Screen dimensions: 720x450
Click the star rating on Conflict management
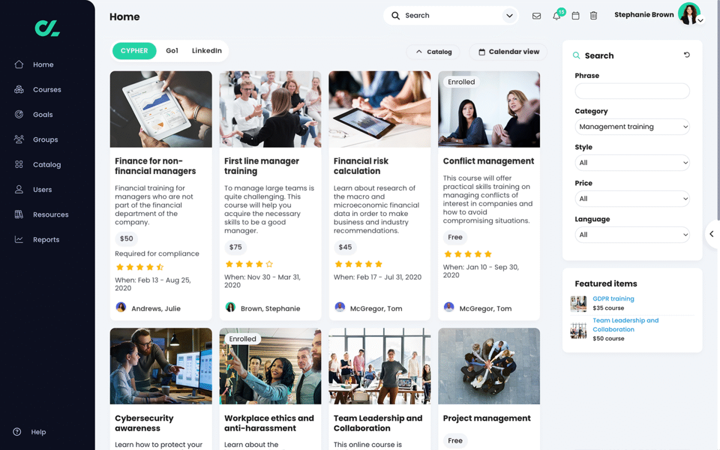(467, 254)
